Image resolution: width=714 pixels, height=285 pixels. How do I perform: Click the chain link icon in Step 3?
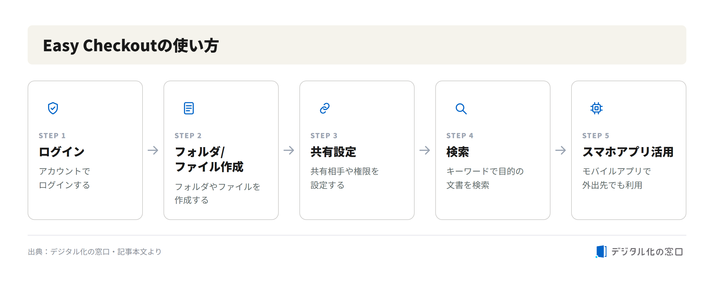[x=325, y=108]
